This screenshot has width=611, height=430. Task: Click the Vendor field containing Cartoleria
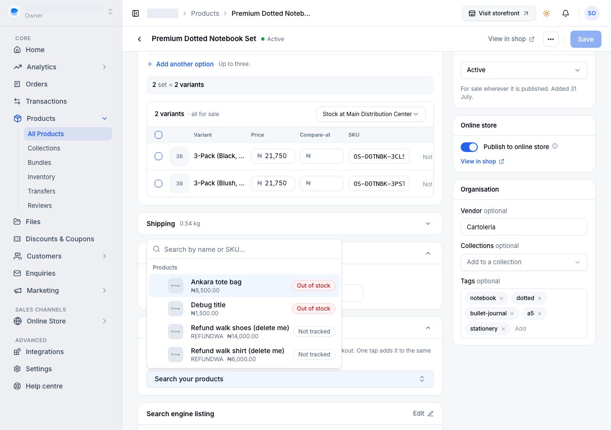524,227
